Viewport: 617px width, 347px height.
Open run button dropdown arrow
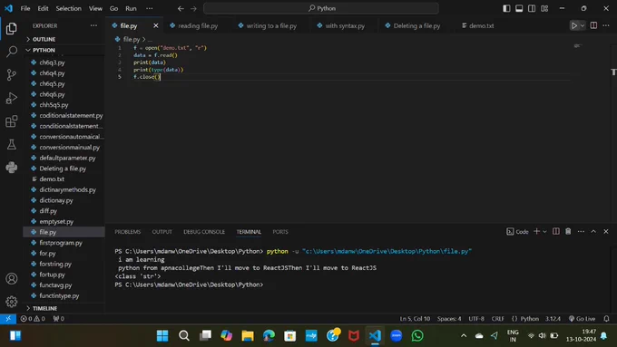[x=583, y=25]
